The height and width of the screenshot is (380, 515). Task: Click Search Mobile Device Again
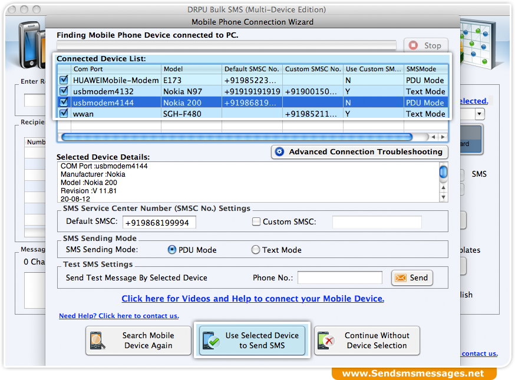[x=138, y=341]
